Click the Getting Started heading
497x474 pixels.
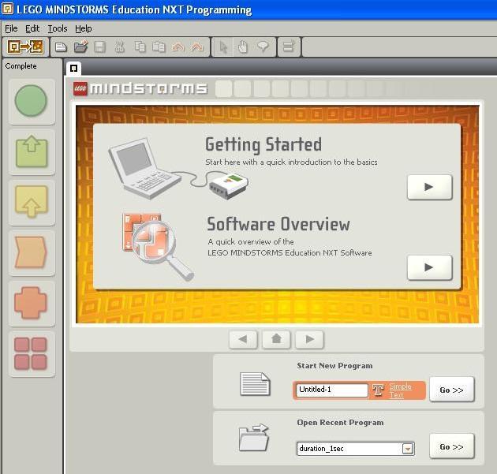(x=263, y=145)
